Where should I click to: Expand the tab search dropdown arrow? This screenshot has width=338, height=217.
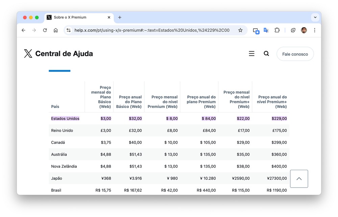click(315, 18)
